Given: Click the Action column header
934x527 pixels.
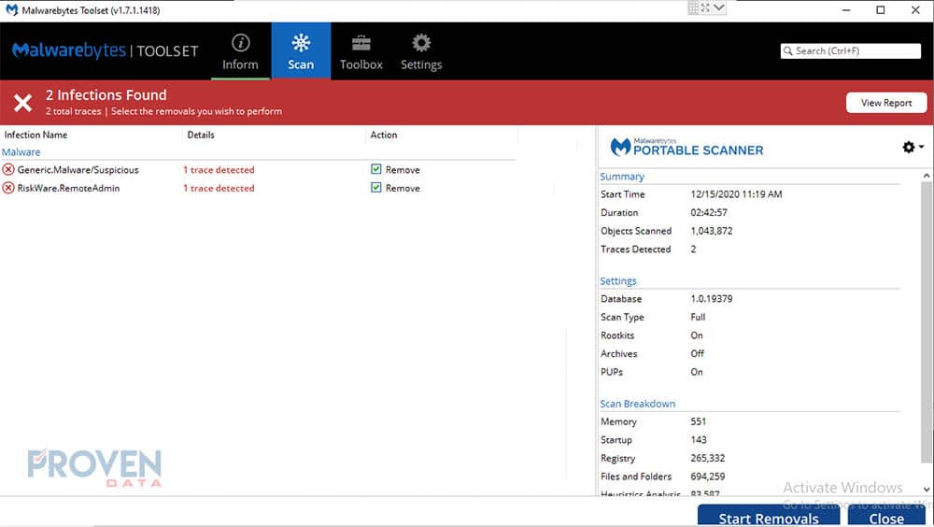Looking at the screenshot, I should click(384, 135).
